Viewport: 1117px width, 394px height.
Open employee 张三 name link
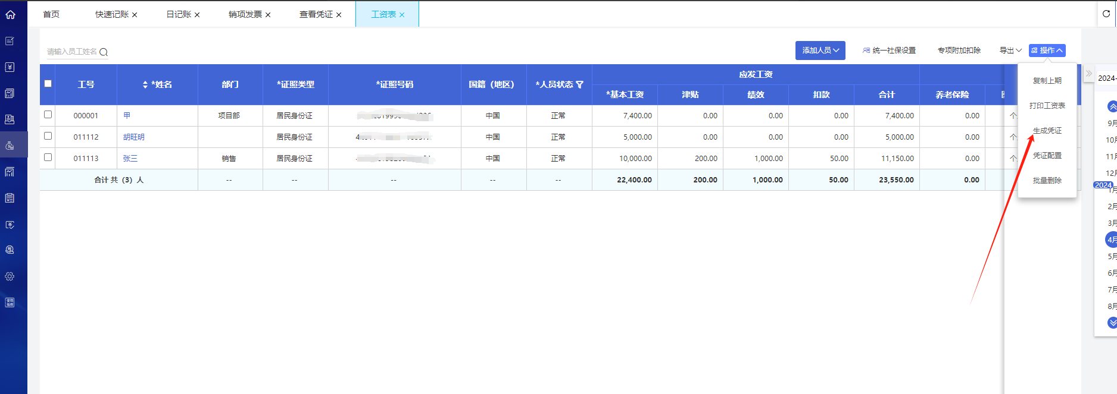tap(130, 159)
